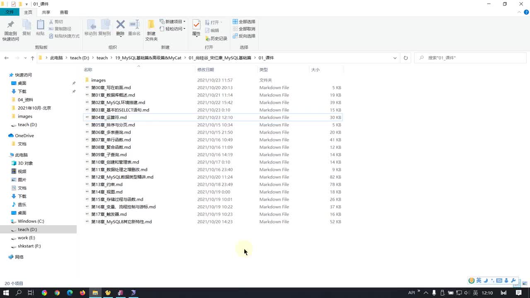Select the 剪切 scissors command
Image resolution: width=530 pixels, height=298 pixels.
click(56, 22)
